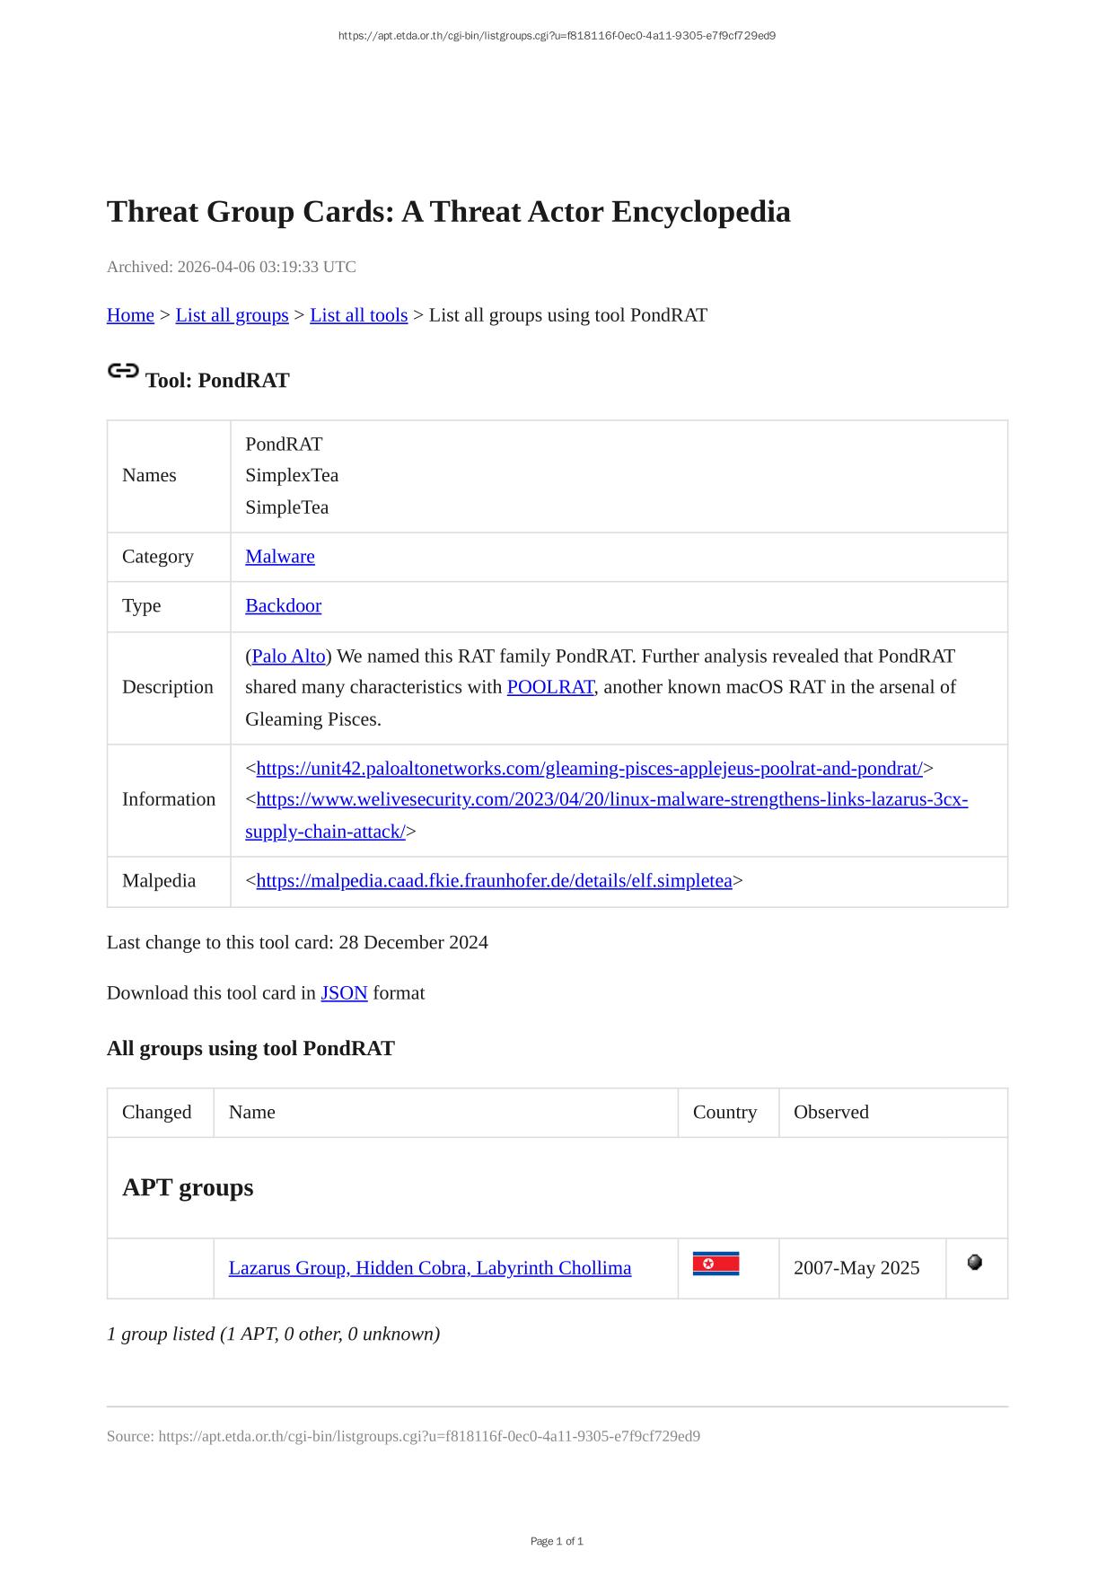Open the List all groups breadcrumb
The image size is (1115, 1577).
pyautogui.click(x=232, y=315)
